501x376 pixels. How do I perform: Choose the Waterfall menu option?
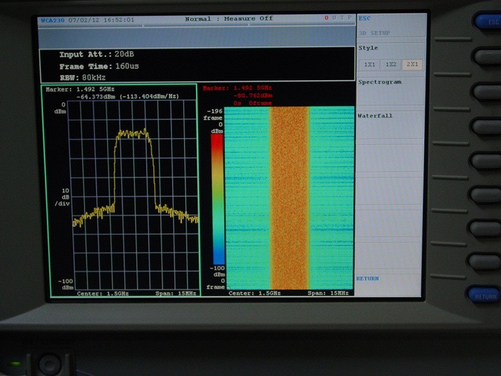point(375,116)
